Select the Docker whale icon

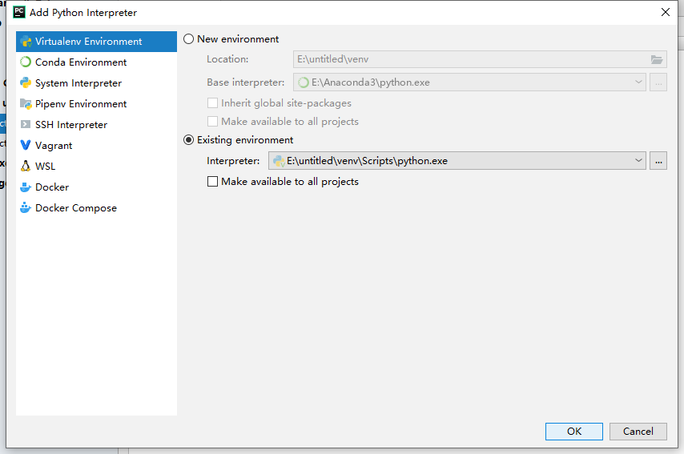pyautogui.click(x=26, y=187)
